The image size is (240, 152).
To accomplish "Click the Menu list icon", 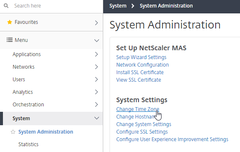I will (10, 40).
